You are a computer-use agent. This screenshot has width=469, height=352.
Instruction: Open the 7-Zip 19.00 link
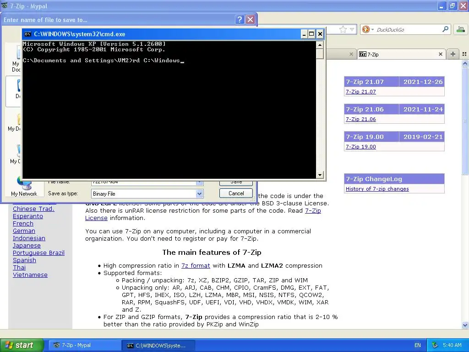coord(361,147)
